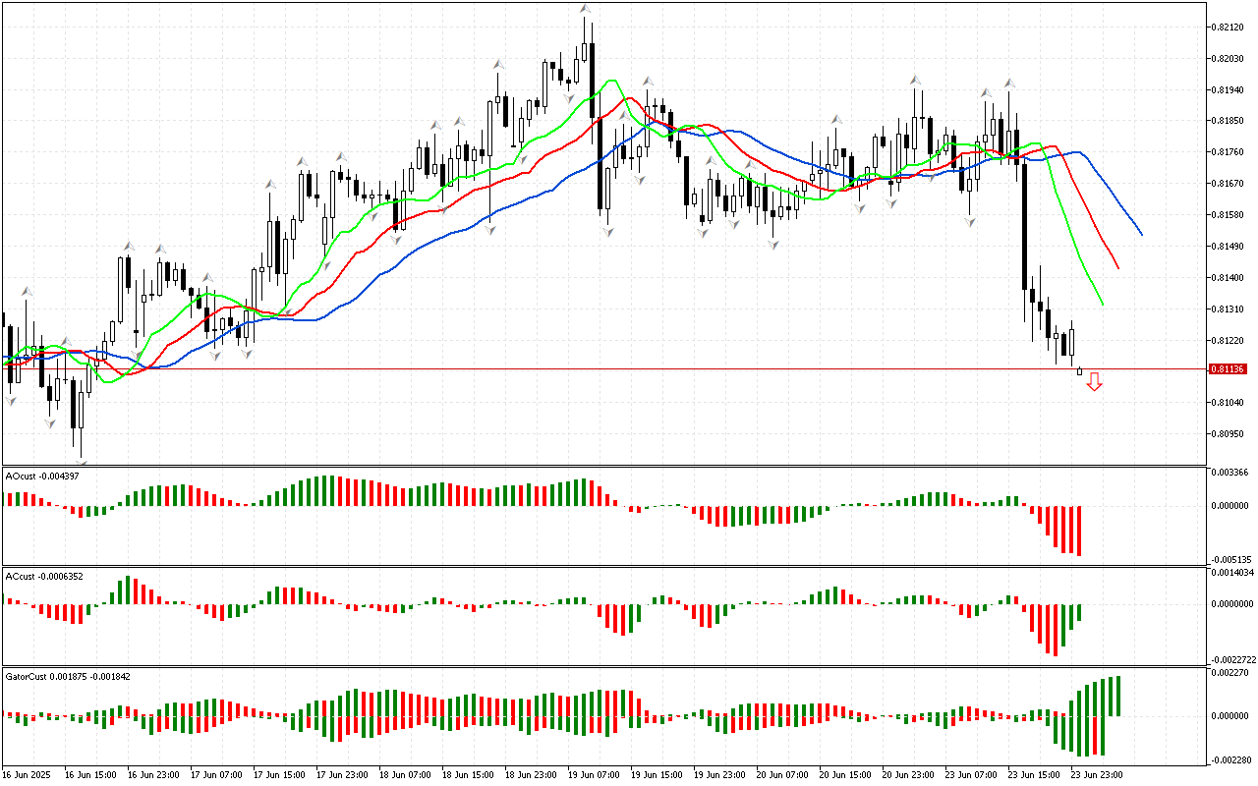Click the end of the red Alligator teeth line
This screenshot has width=1258, height=786.
1118,267
